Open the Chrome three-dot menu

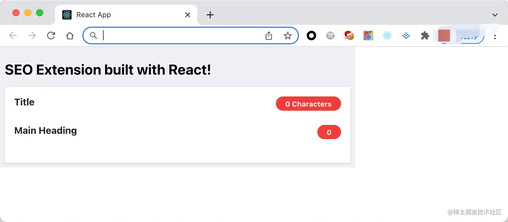(x=495, y=37)
